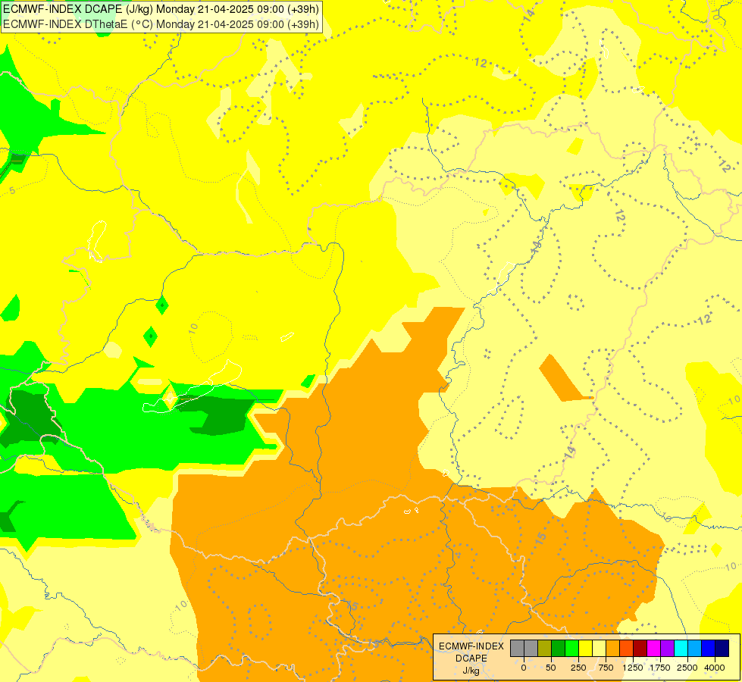Click the J/kg unit label in the legend

tap(471, 671)
